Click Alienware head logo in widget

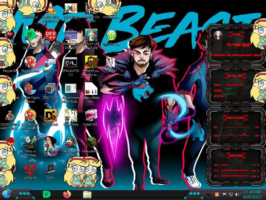click(218, 35)
